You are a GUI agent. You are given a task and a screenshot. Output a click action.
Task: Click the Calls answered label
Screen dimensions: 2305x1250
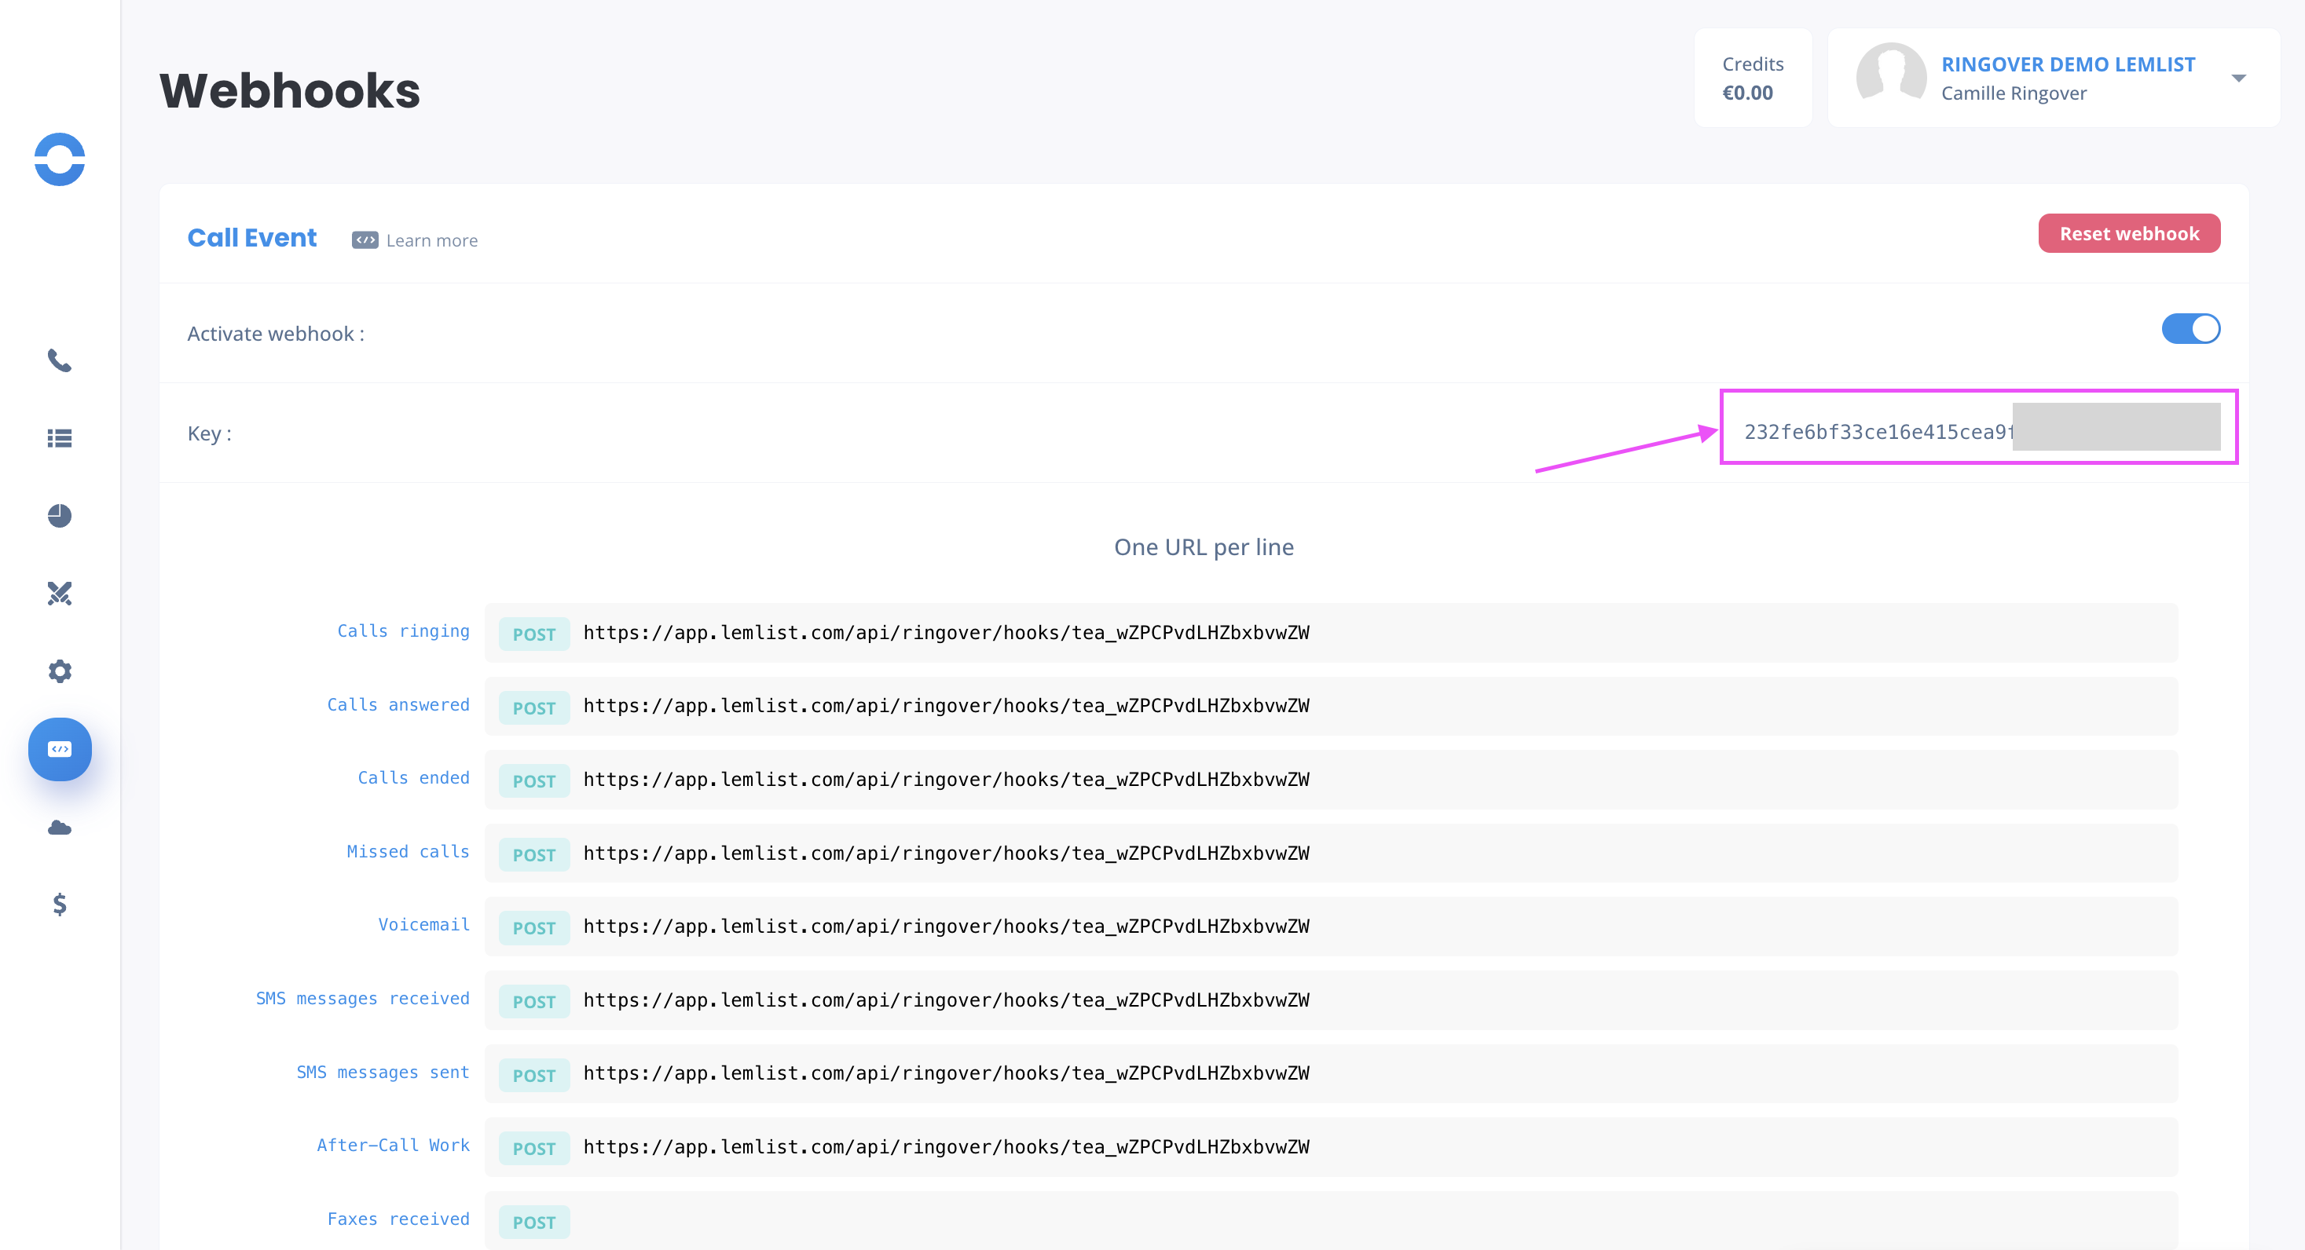pos(398,704)
